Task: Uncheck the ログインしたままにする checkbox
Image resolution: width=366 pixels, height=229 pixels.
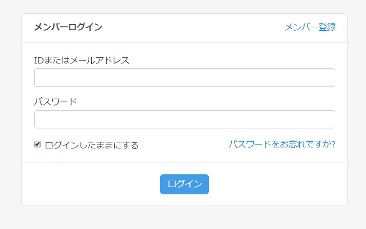Action: pos(38,145)
